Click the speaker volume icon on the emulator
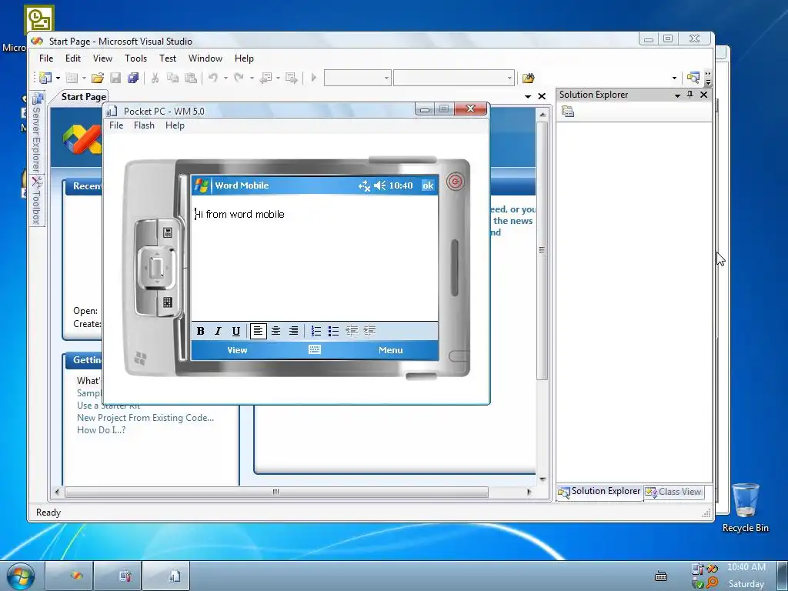The image size is (788, 591). click(380, 185)
